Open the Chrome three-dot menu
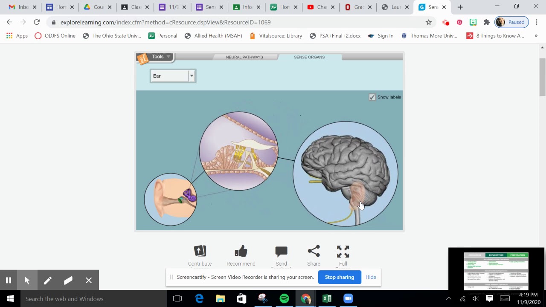 [537, 22]
